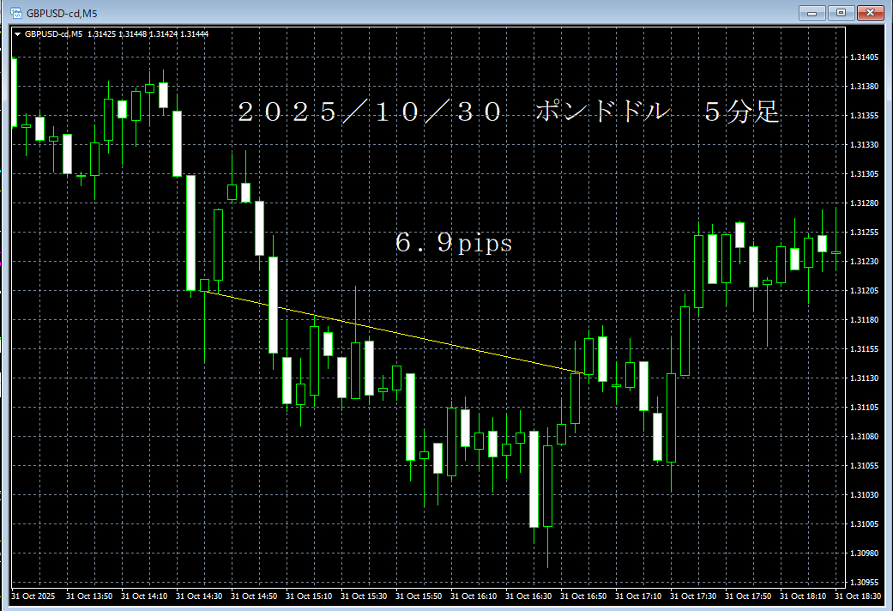Click time label 31 Oct 2025

click(x=33, y=596)
